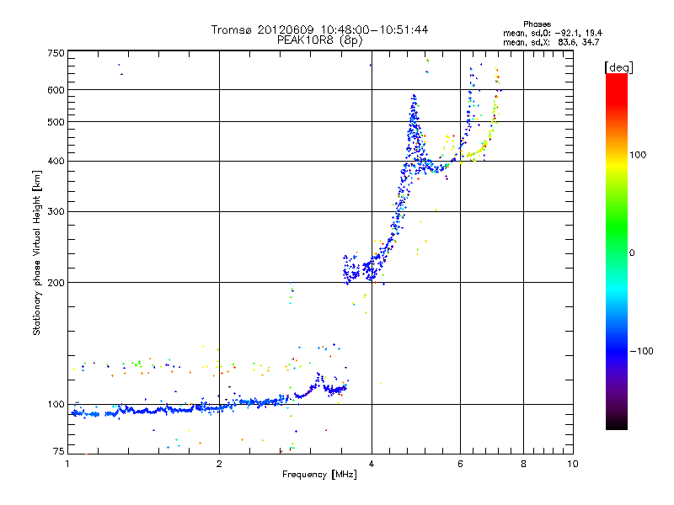Click the title 'Tromsø 20120609 10:48:00-10:51:44'
The height and width of the screenshot is (505, 674).
pos(319,29)
